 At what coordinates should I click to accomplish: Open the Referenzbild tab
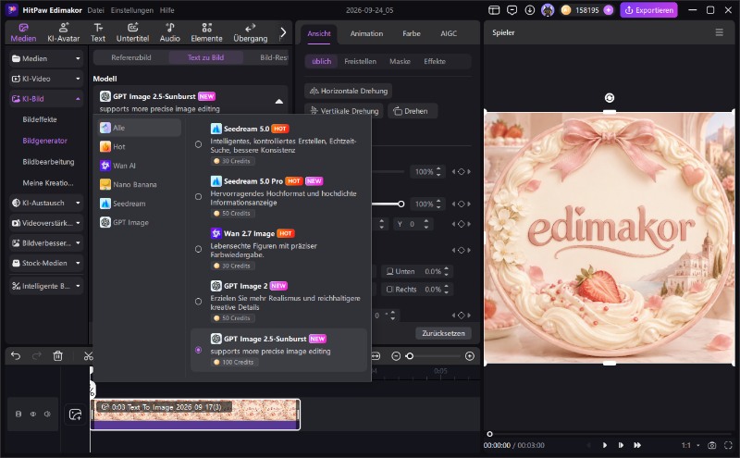[x=131, y=57]
